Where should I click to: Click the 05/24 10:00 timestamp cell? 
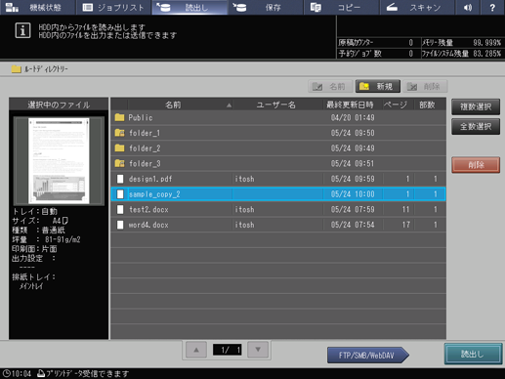click(353, 194)
